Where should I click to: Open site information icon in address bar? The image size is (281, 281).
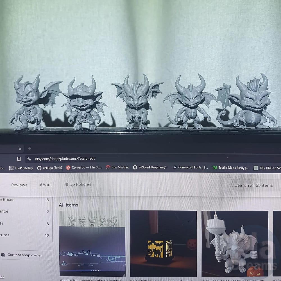click(x=29, y=159)
